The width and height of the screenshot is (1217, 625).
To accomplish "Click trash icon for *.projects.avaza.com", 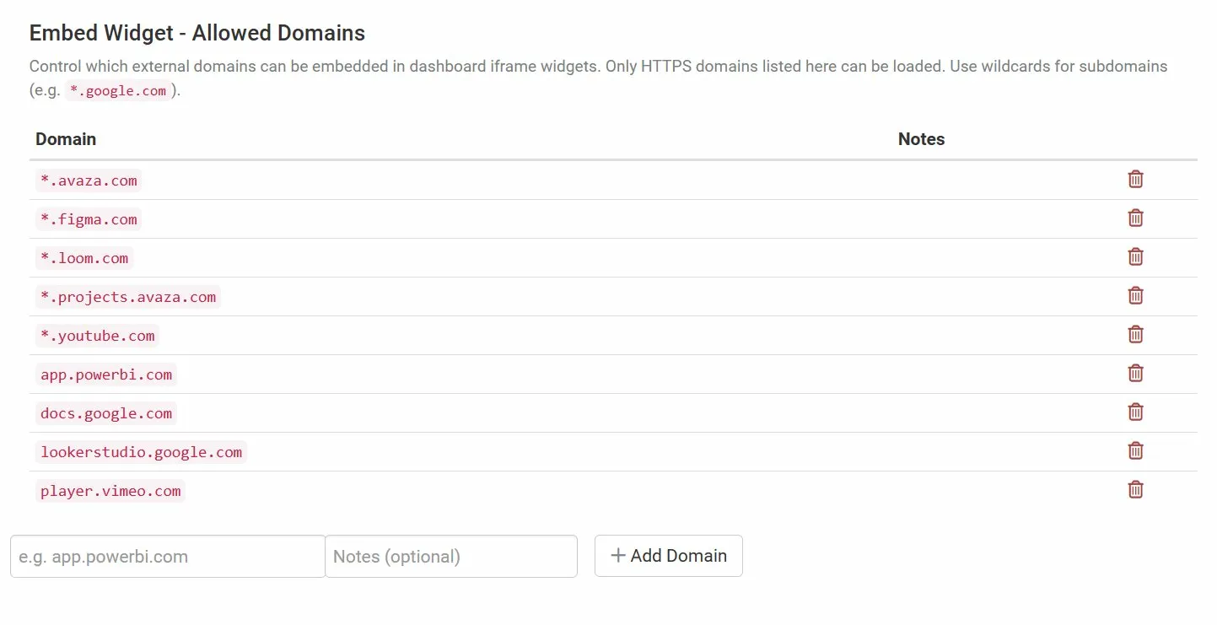I will pos(1135,295).
